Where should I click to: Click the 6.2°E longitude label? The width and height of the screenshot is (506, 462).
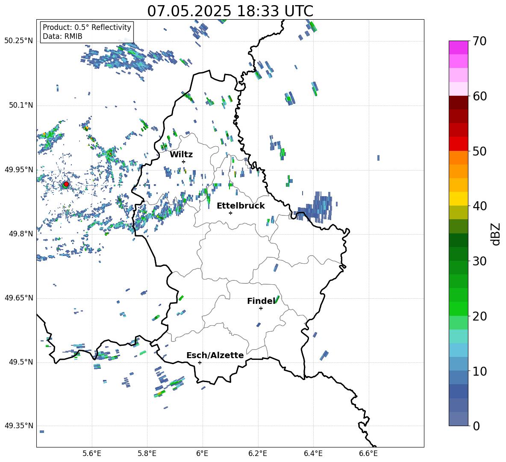point(258,453)
